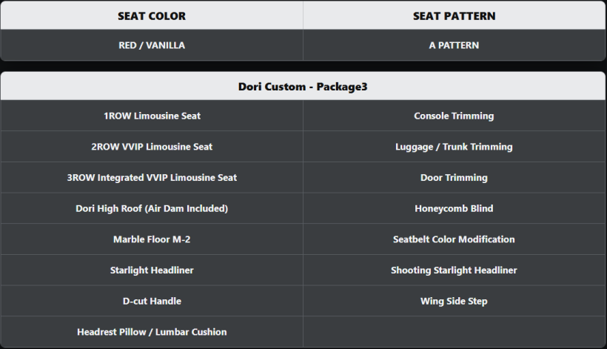Image resolution: width=607 pixels, height=349 pixels.
Task: Click the SEAT PATTERN header cell
Action: [454, 16]
